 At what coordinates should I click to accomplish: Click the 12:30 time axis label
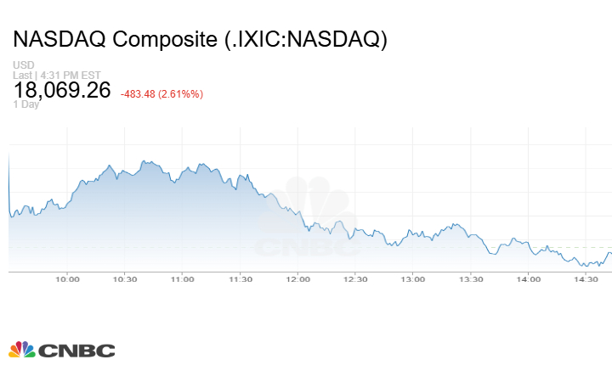click(355, 279)
